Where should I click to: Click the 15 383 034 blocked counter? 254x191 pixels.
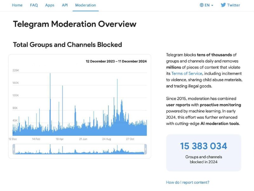click(204, 146)
